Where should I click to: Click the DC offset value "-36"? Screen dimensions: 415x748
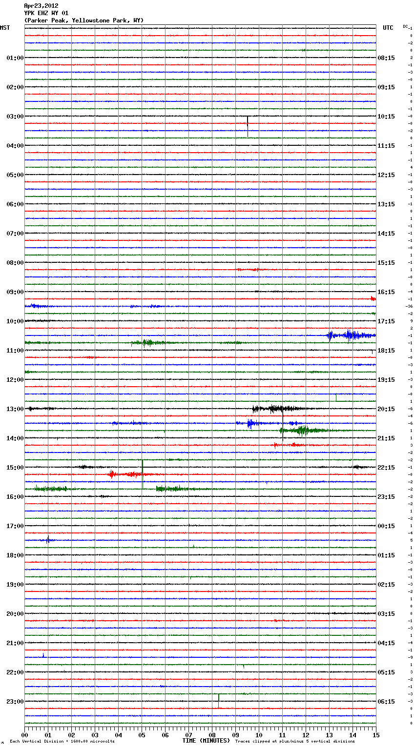[409, 306]
